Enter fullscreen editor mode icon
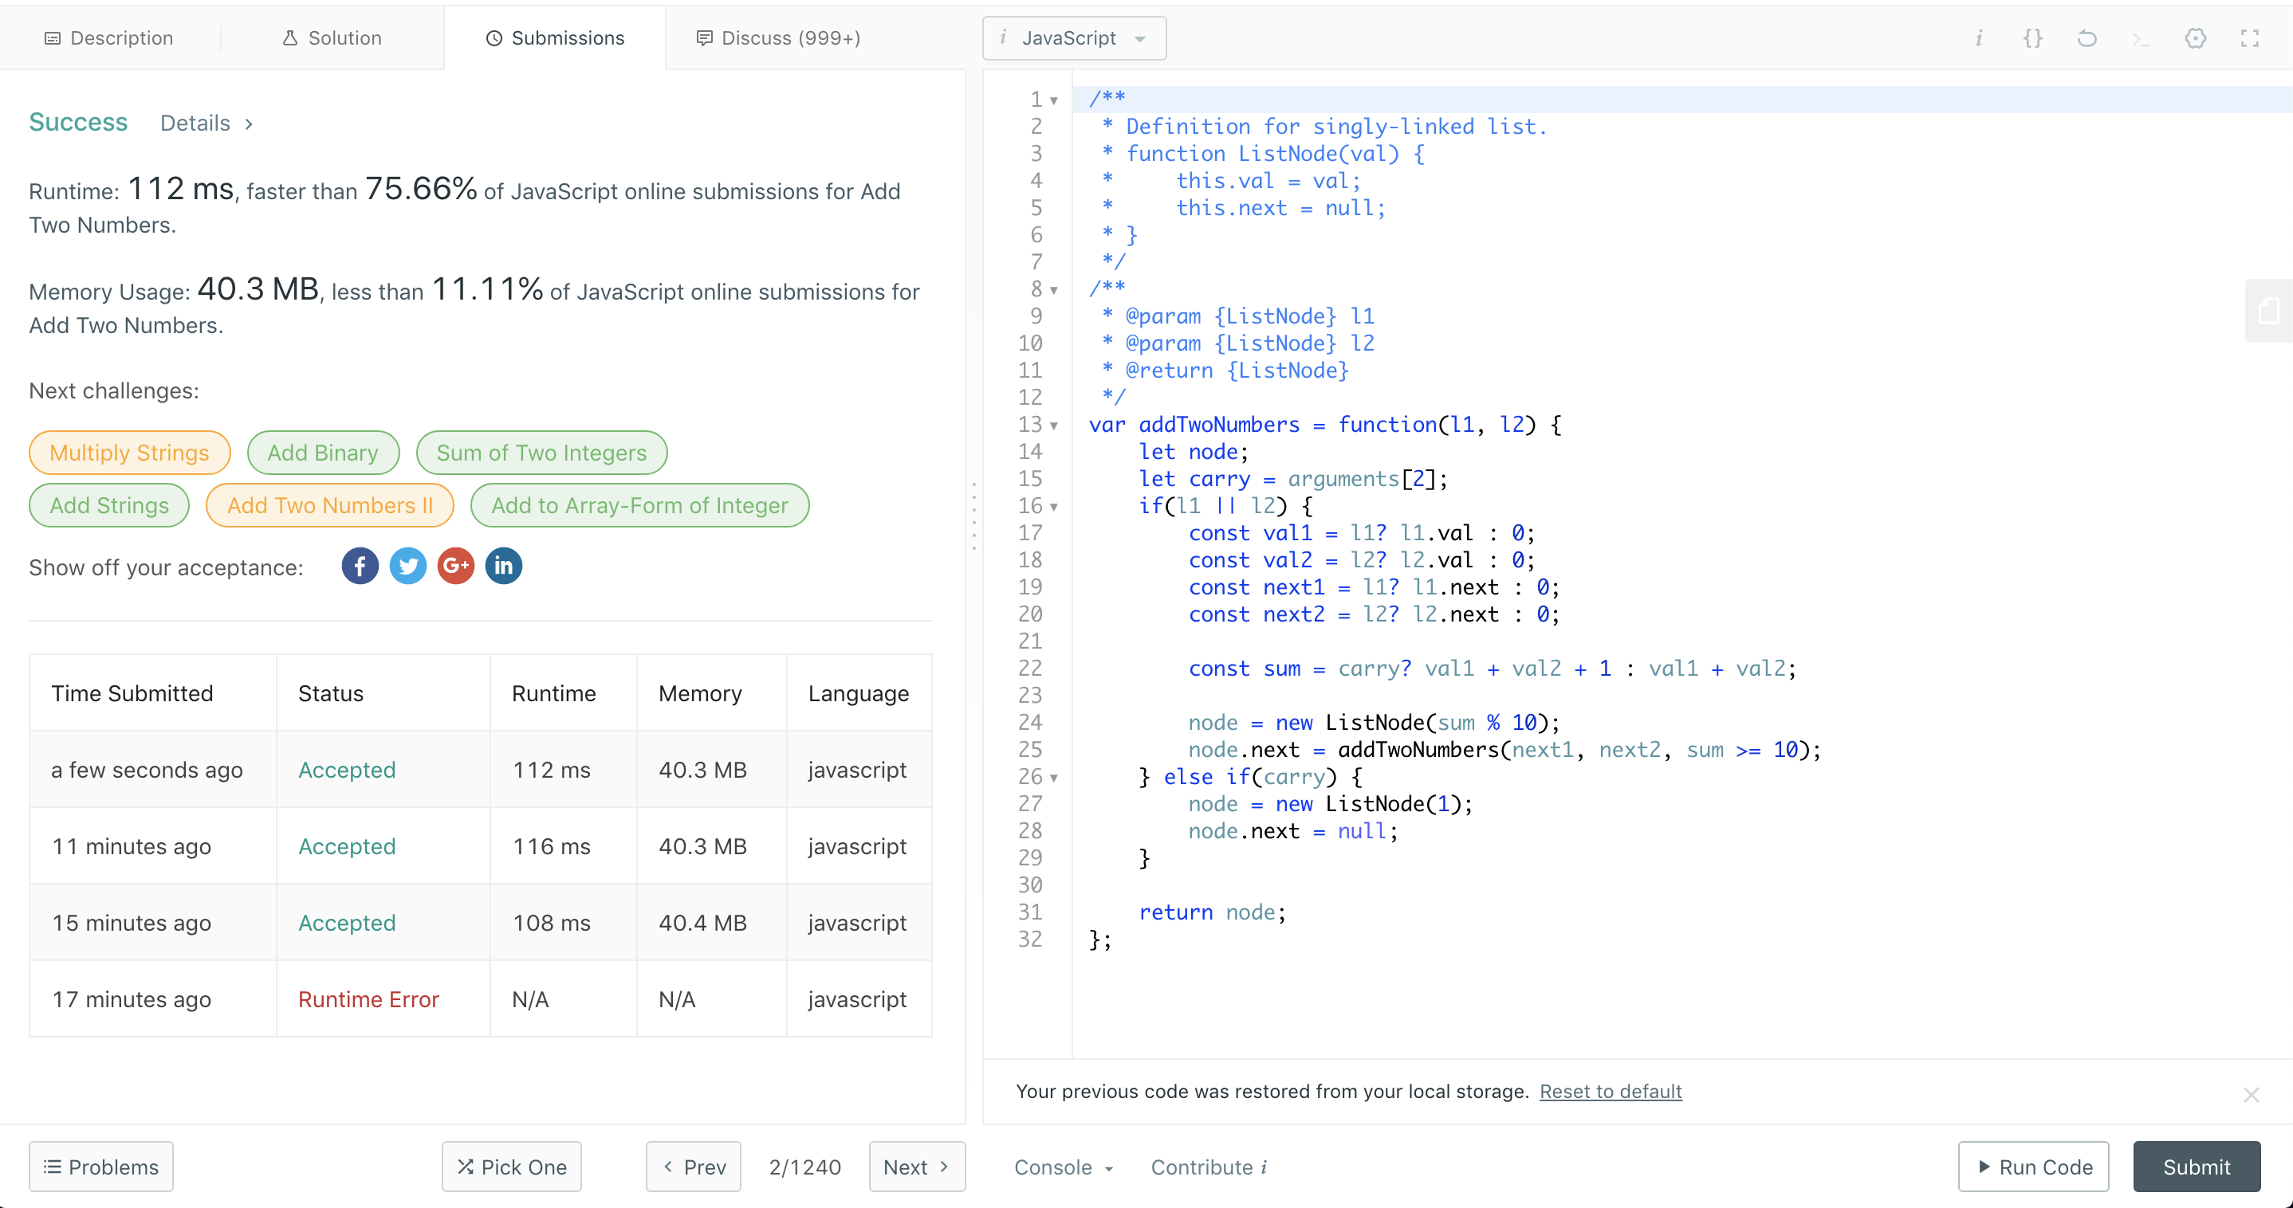 2249,38
